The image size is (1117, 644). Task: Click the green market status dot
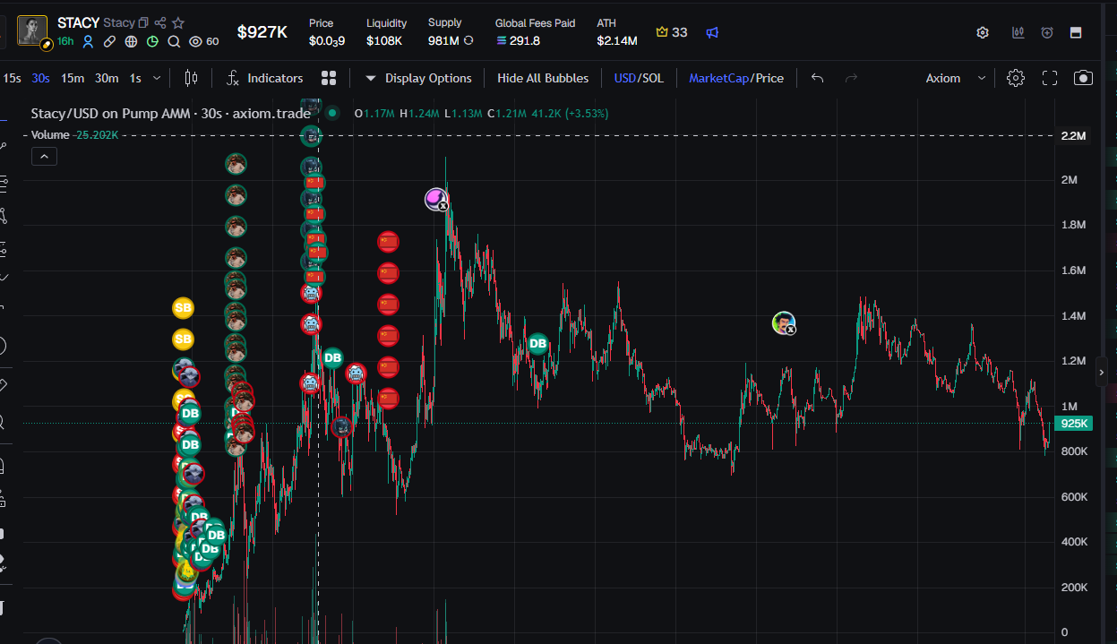click(x=332, y=113)
